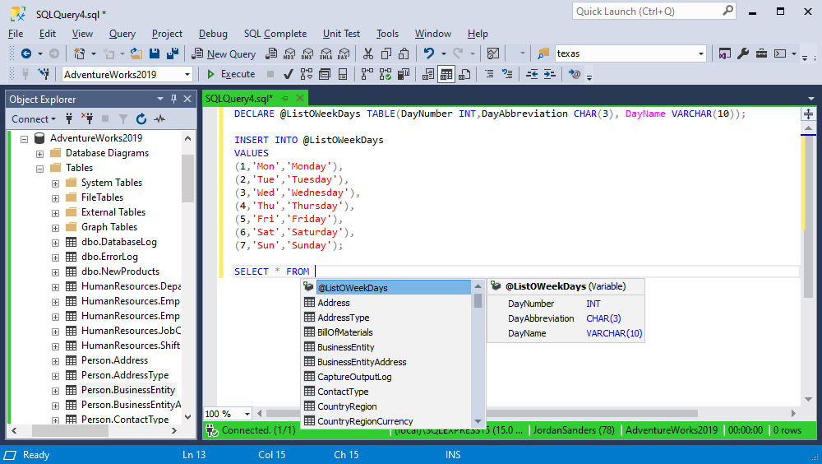Open the Query menu
The image size is (822, 464).
pyautogui.click(x=122, y=34)
